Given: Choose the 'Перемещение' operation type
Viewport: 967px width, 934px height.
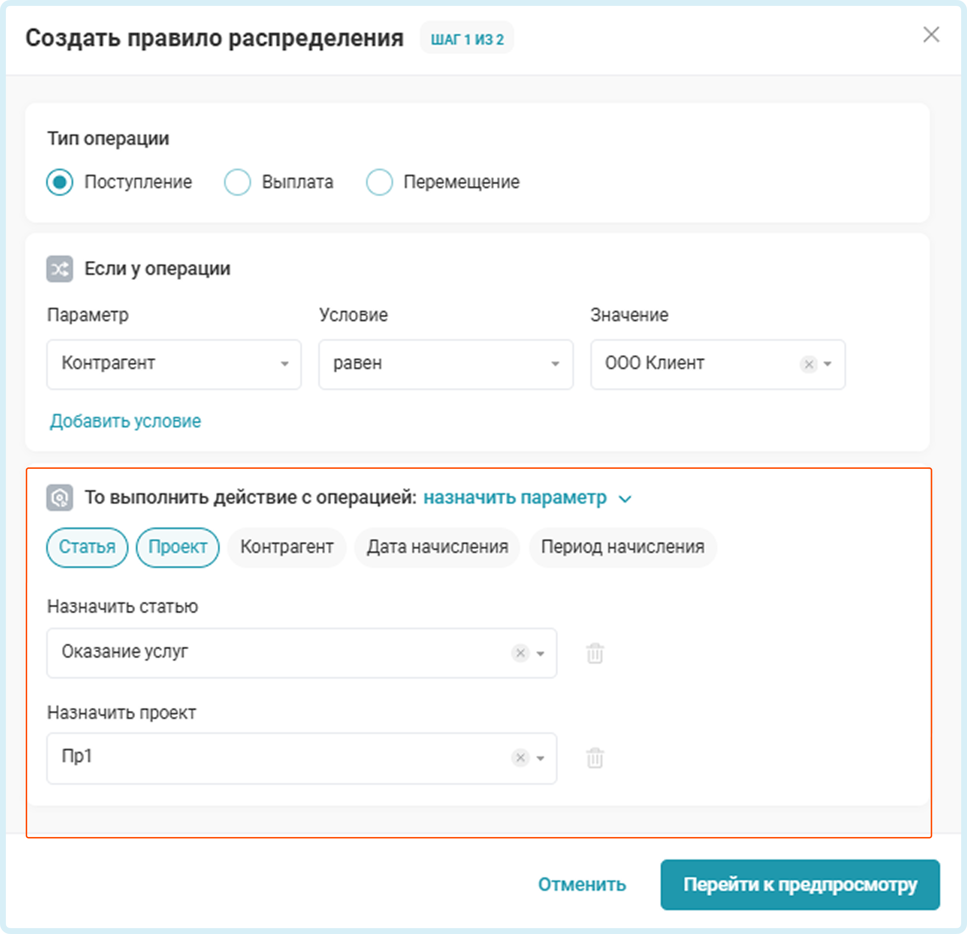Looking at the screenshot, I should (x=379, y=182).
